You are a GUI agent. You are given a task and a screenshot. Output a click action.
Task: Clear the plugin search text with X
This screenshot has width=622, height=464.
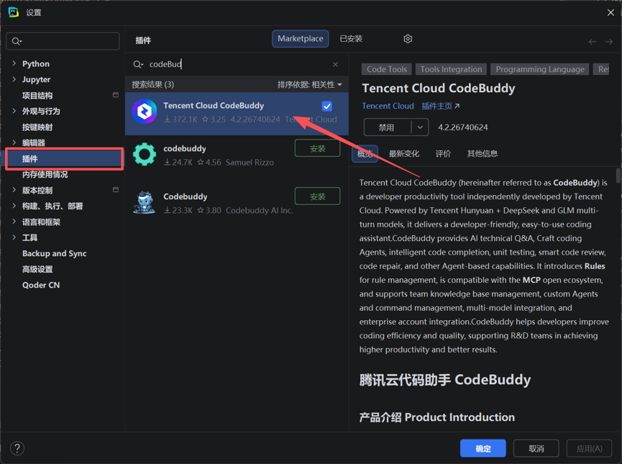coord(335,64)
